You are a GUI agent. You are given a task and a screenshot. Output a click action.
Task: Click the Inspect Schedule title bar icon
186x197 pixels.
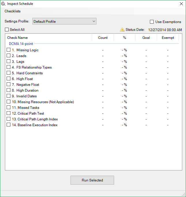(x=3, y=4)
